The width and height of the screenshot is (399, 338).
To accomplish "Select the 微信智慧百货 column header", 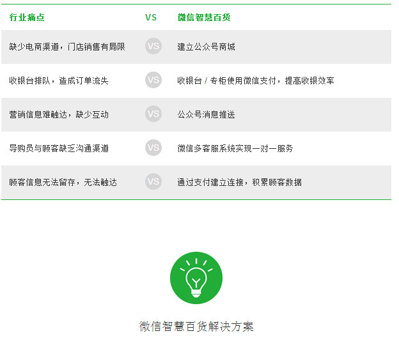I will pyautogui.click(x=204, y=17).
